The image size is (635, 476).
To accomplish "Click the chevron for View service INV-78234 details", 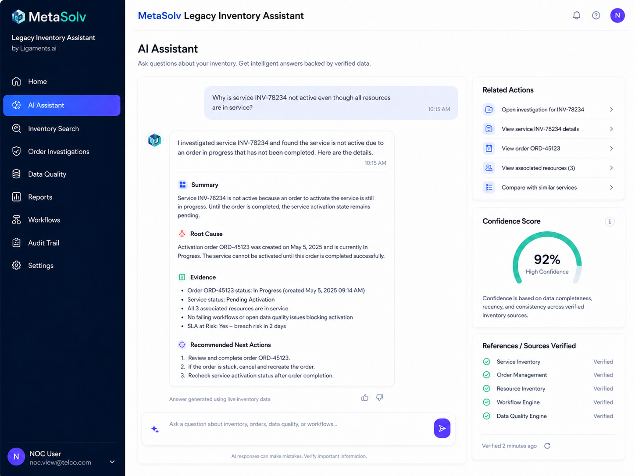I will tap(611, 129).
